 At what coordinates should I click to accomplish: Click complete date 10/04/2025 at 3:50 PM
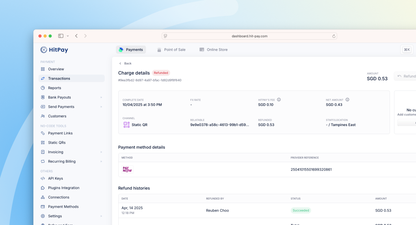[142, 105]
